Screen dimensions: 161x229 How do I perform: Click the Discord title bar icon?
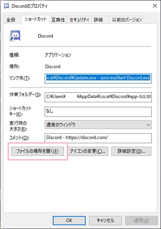point(6,6)
